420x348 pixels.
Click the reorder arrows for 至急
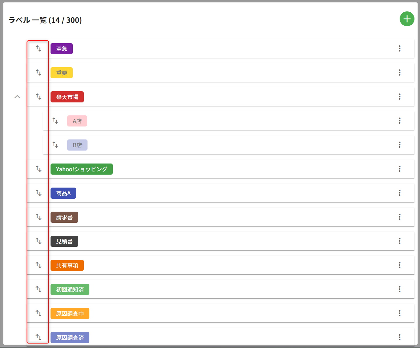pyautogui.click(x=39, y=48)
